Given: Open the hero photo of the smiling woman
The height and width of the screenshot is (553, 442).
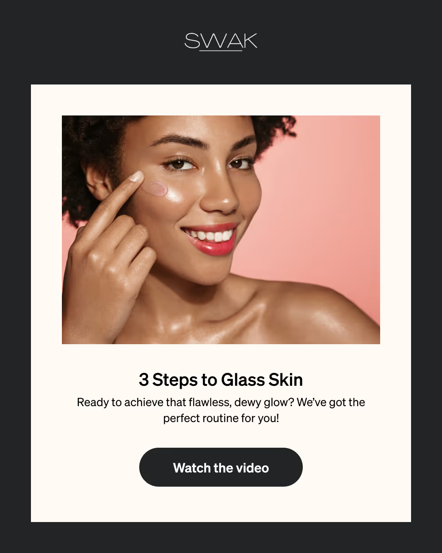Looking at the screenshot, I should [x=221, y=230].
